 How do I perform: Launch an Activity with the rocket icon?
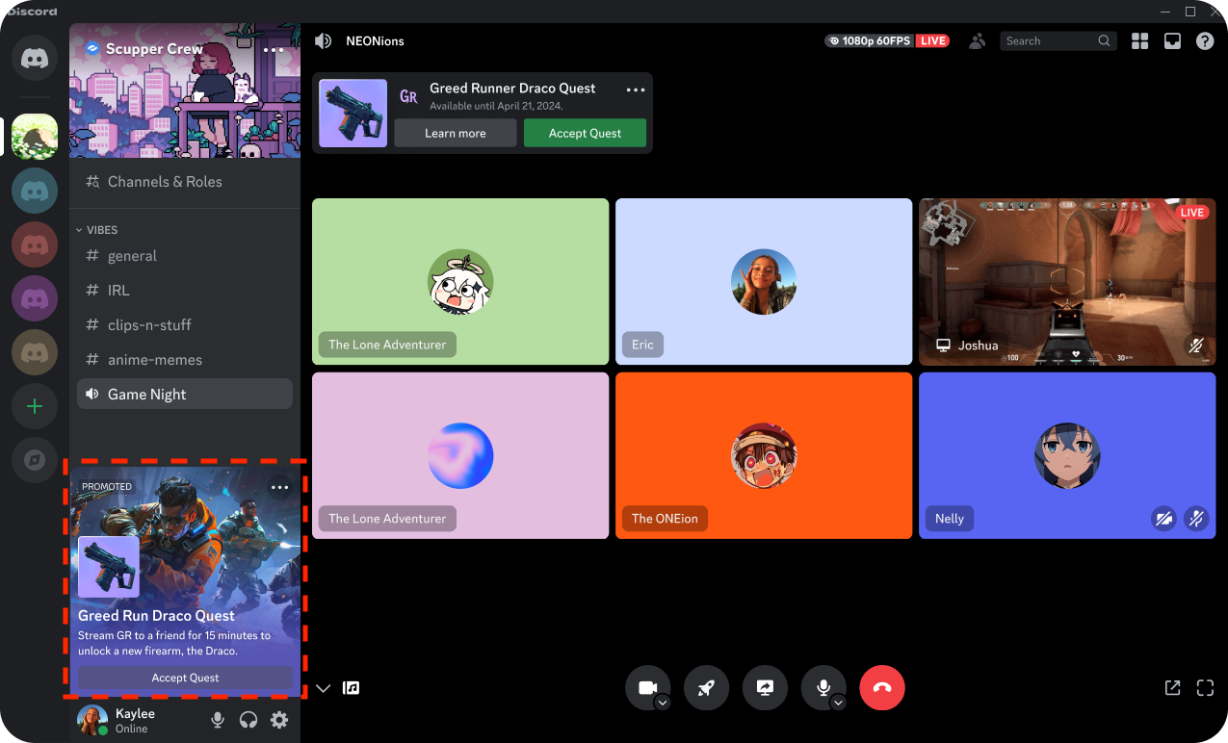[706, 687]
